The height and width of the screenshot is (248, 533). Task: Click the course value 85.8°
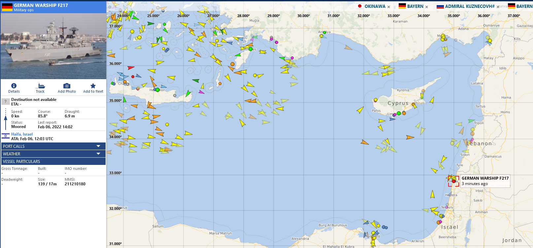43,116
